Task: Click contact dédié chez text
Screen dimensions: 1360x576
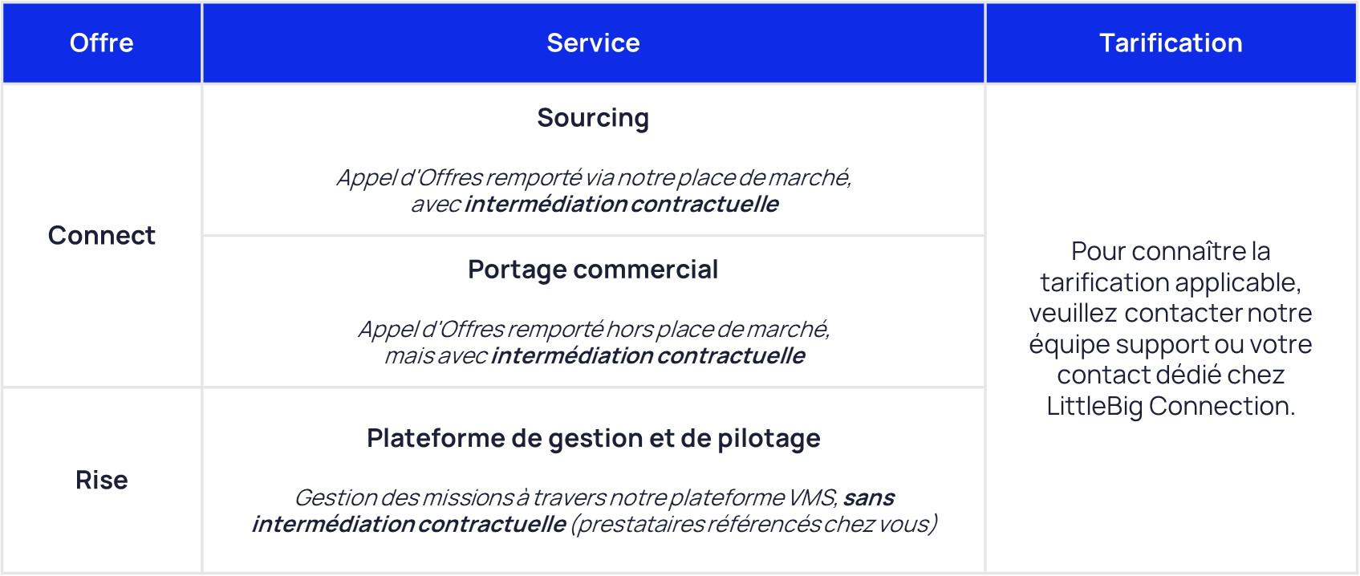Action: click(1171, 375)
